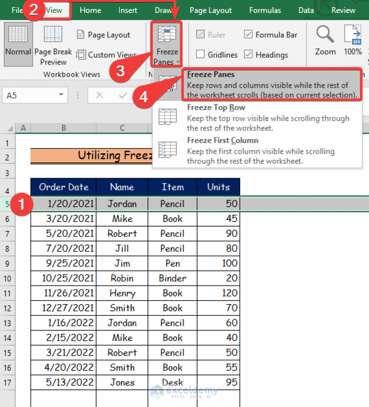The image size is (369, 407).
Task: Open the Review ribbon tab
Action: [x=343, y=10]
